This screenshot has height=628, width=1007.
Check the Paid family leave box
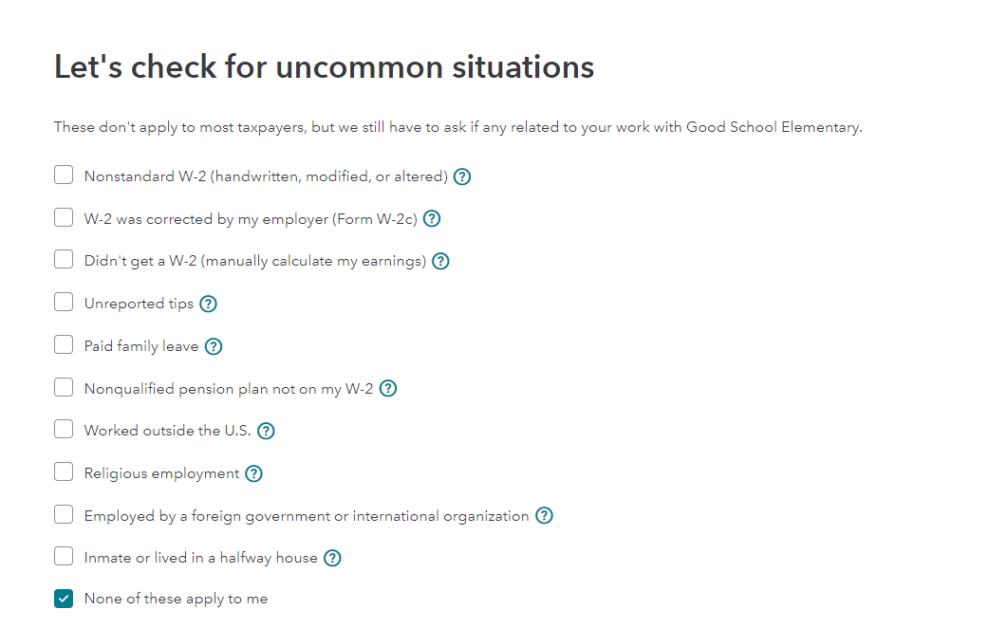click(x=64, y=345)
